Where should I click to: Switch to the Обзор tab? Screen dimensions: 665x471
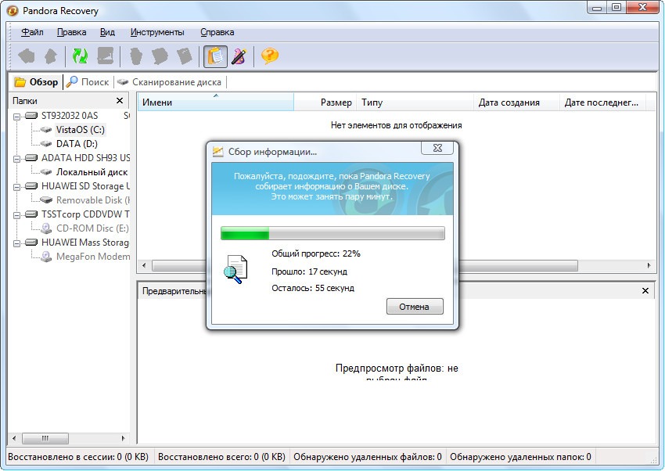37,82
